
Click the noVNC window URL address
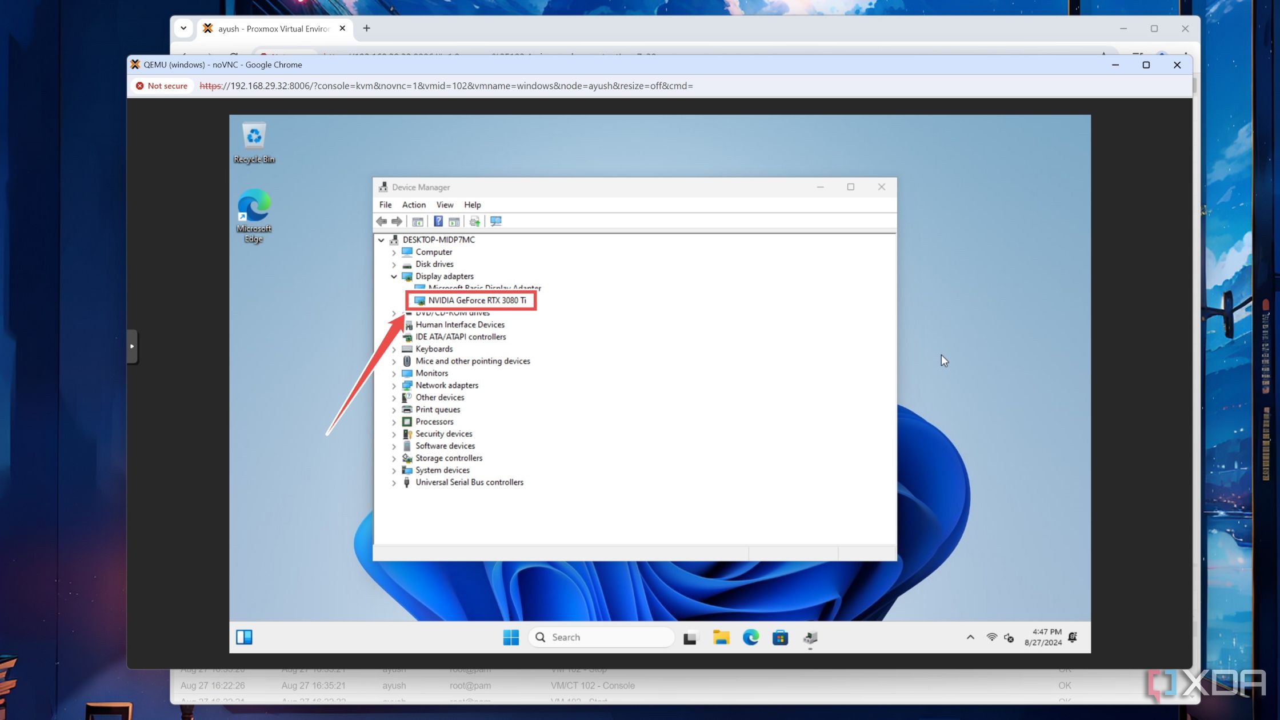(x=446, y=86)
